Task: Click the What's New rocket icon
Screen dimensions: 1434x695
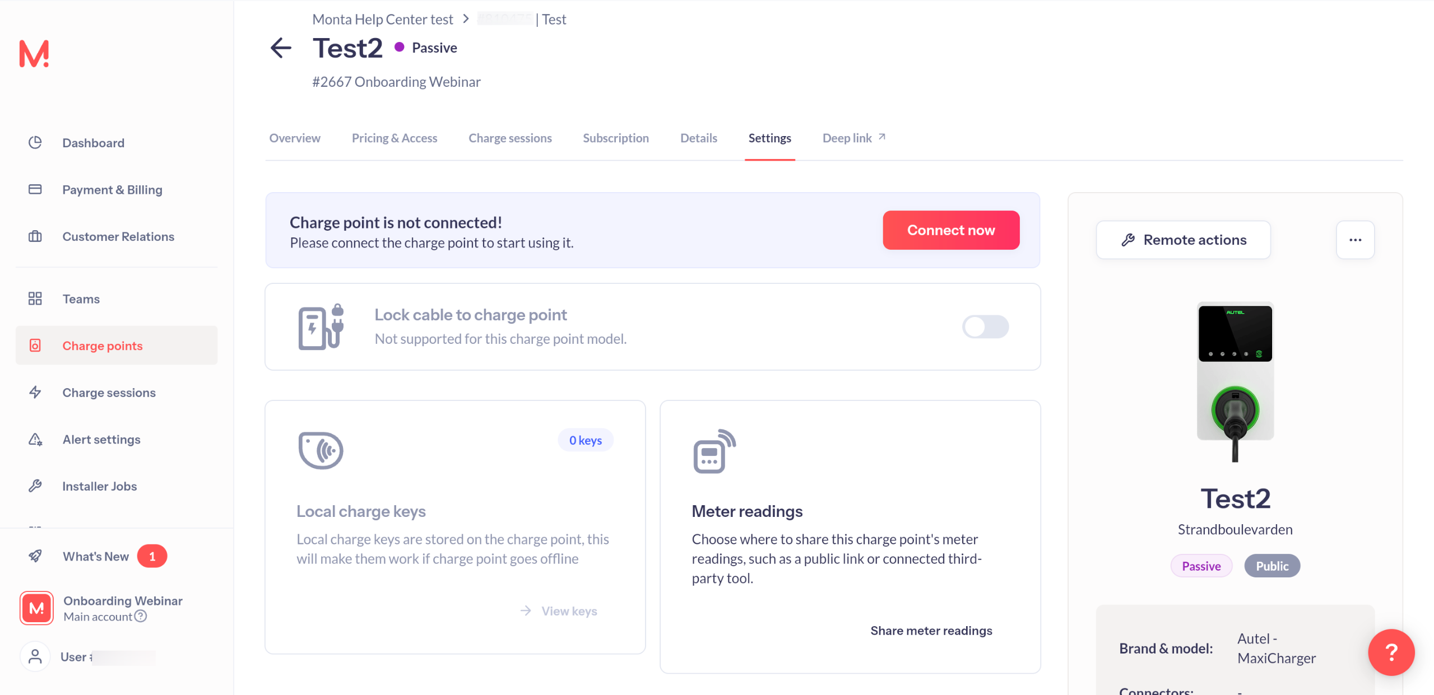Action: [35, 556]
